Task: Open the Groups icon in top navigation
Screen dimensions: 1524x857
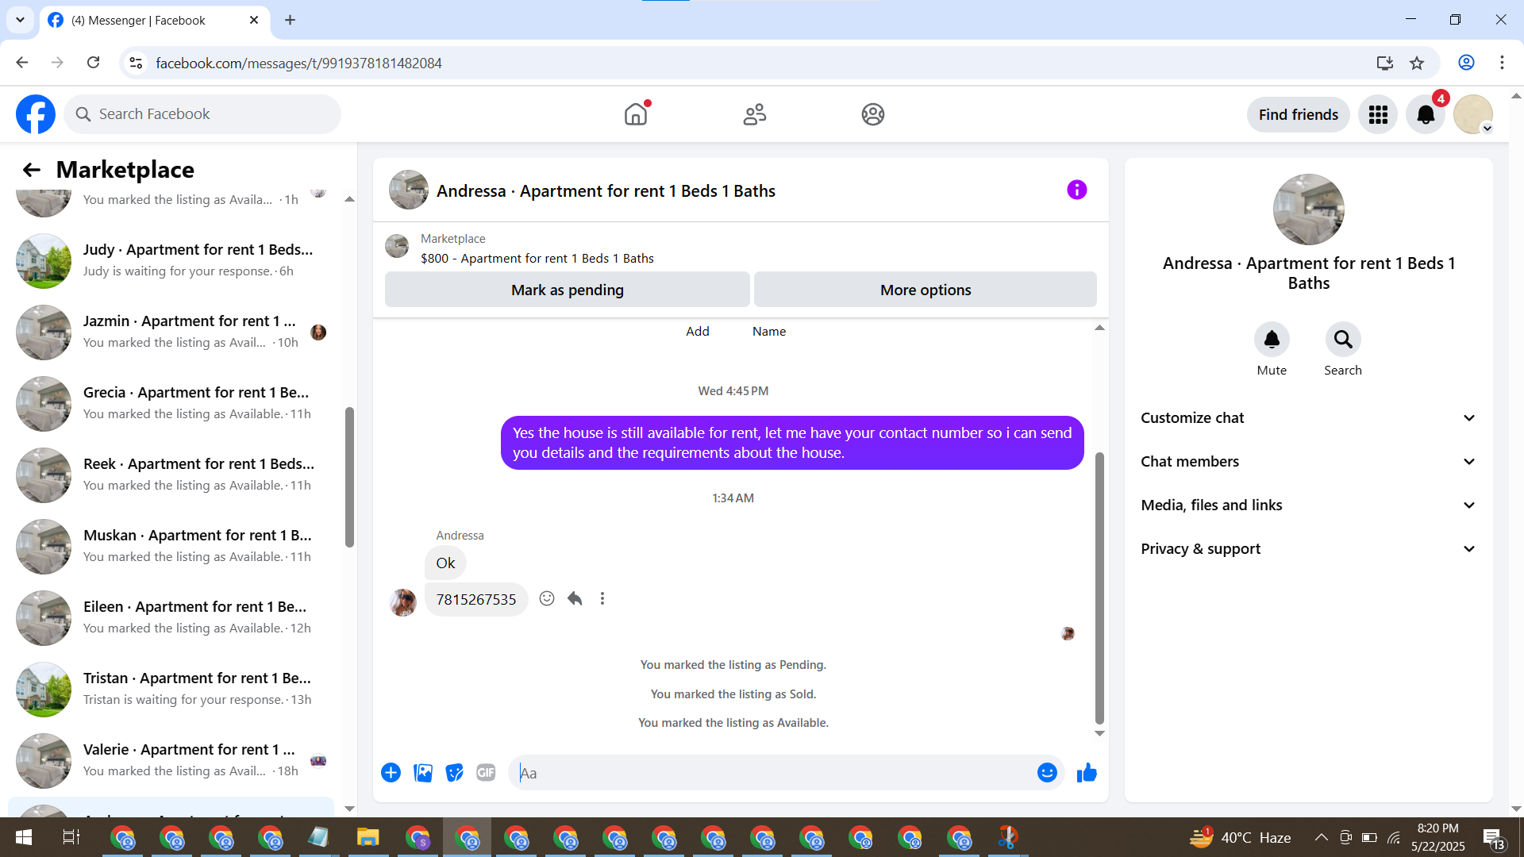Action: [873, 114]
